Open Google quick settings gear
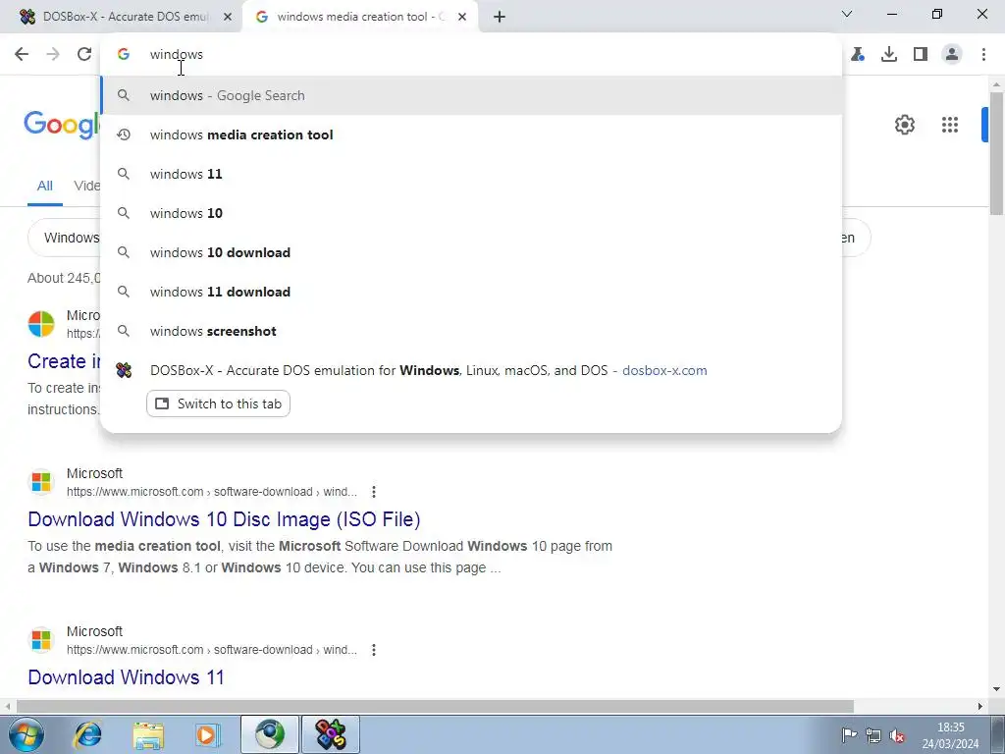The width and height of the screenshot is (1005, 754). tap(904, 125)
